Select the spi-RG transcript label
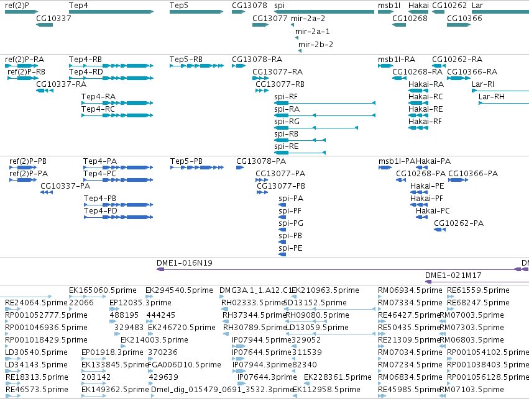This screenshot has height=399, width=529. pyautogui.click(x=287, y=122)
